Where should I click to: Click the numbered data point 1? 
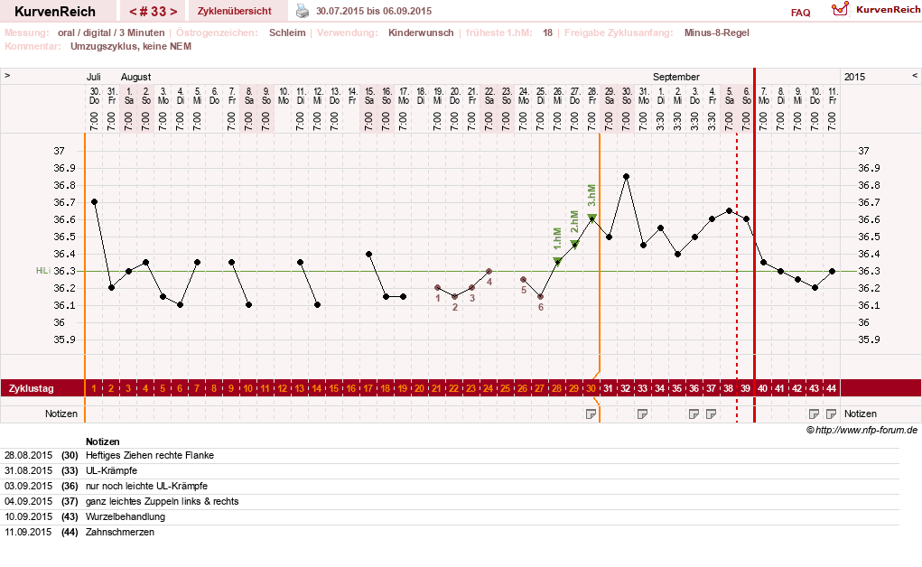(x=437, y=288)
